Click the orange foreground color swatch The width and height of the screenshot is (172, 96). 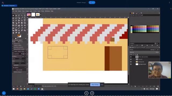(19, 35)
